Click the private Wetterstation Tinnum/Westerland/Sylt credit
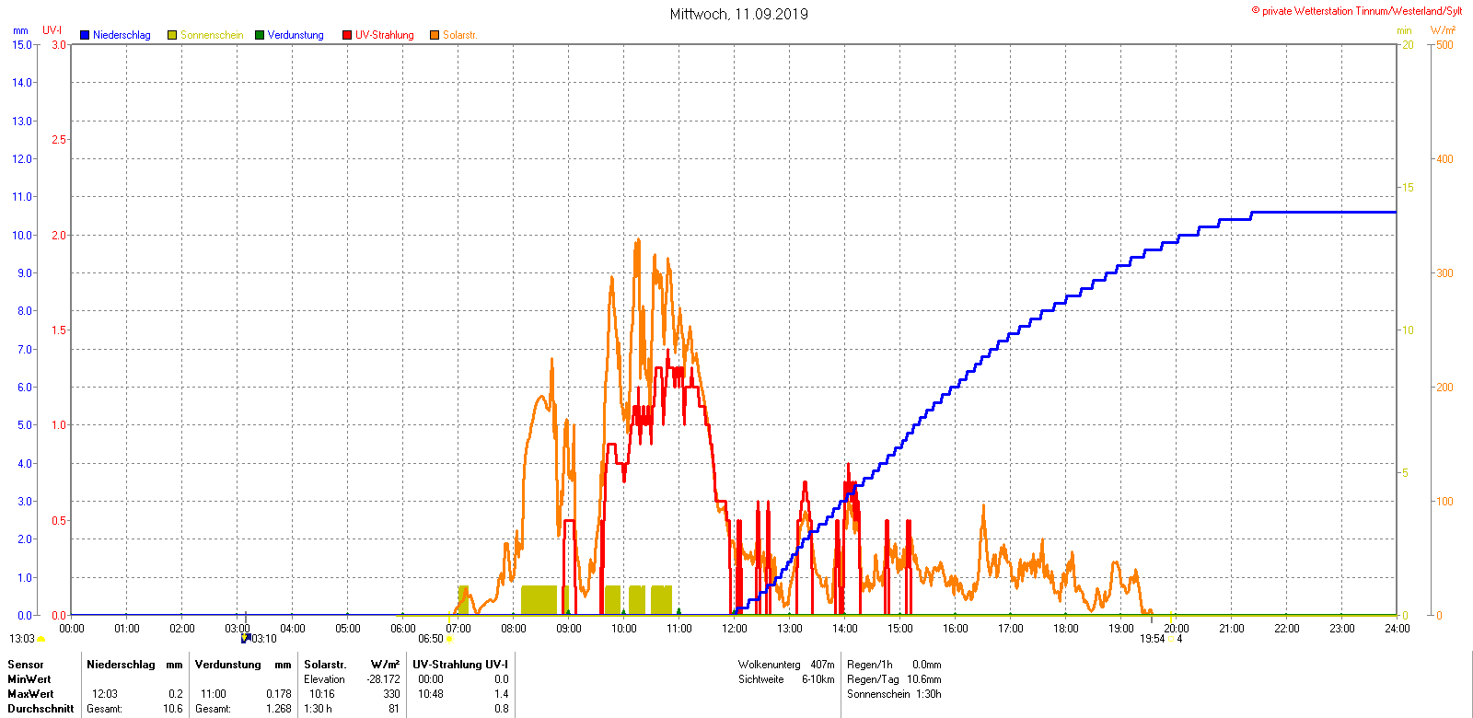This screenshot has width=1473, height=718. click(1357, 11)
